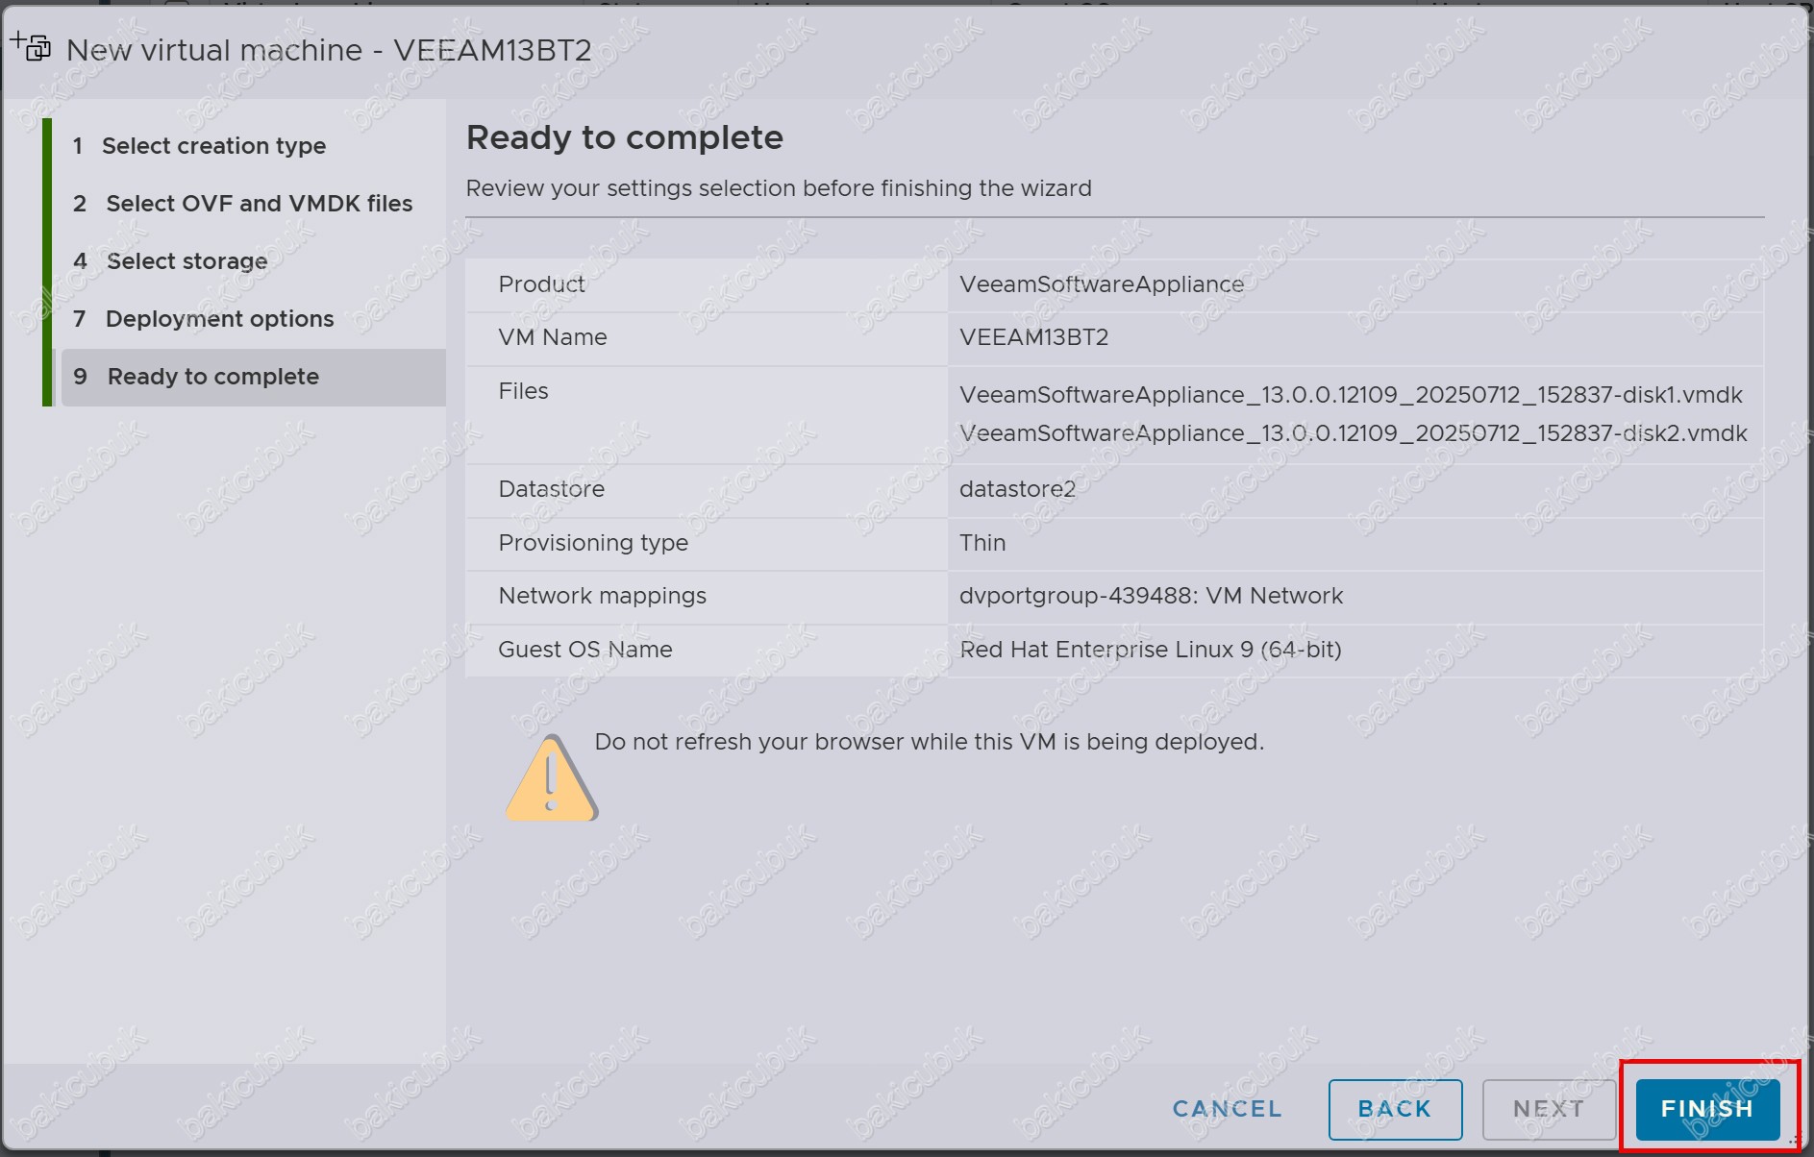Image resolution: width=1814 pixels, height=1157 pixels.
Task: Click the disk1.vmdk file entry
Action: [1351, 395]
